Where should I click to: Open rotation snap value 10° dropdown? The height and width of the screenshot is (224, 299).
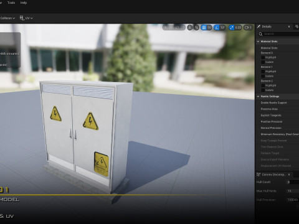pos(222,27)
